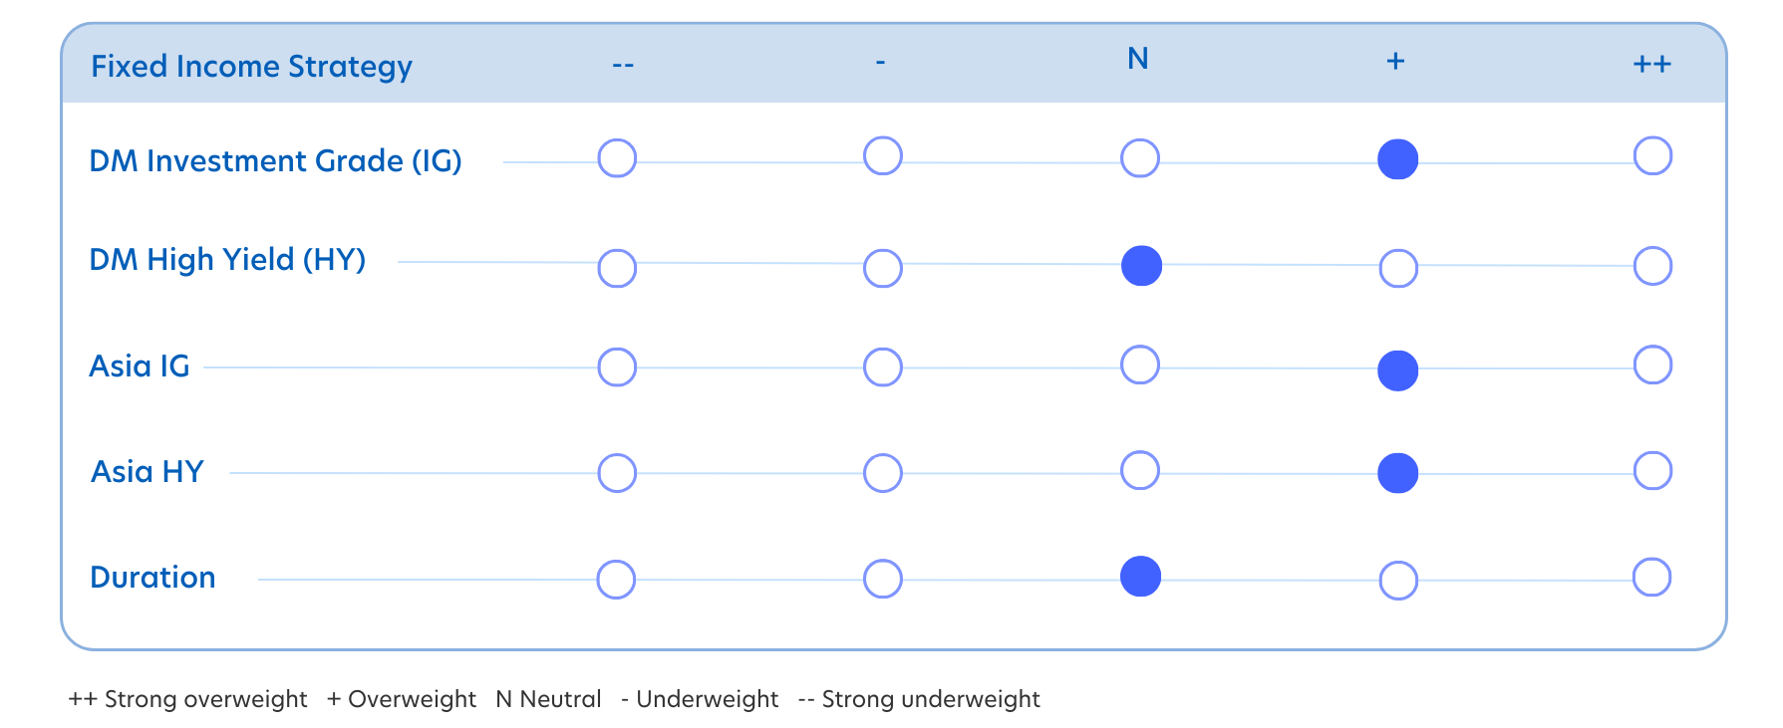Select overweight for DM High Yield
Screen dimensions: 1783x728
[1398, 268]
